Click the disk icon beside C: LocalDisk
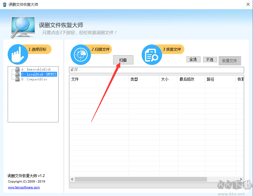Screen dimensions: 253x196 [17, 74]
